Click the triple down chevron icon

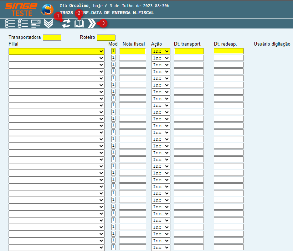click(x=48, y=23)
